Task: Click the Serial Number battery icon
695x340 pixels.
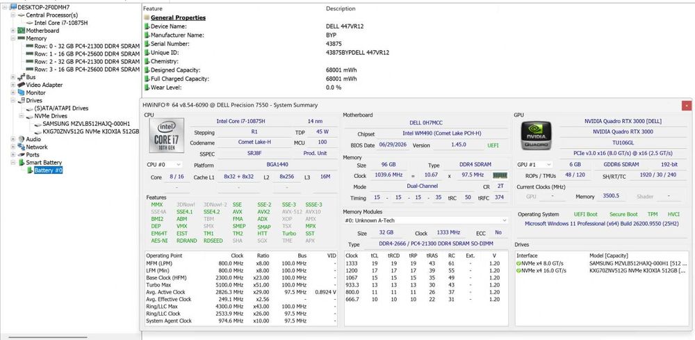Action: 147,44
